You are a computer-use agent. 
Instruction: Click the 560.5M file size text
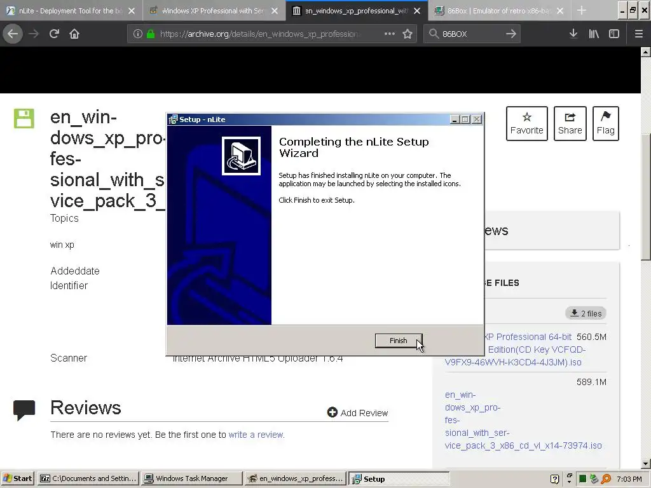click(x=591, y=337)
